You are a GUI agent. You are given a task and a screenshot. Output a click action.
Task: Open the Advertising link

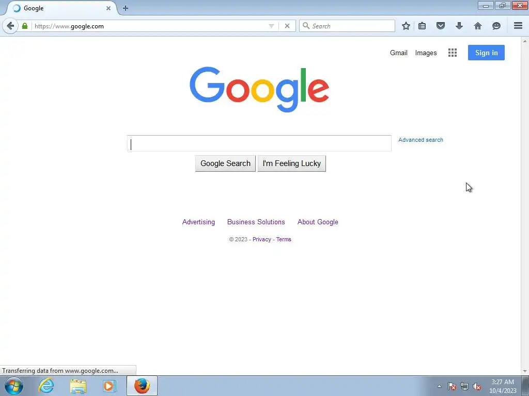coord(198,222)
